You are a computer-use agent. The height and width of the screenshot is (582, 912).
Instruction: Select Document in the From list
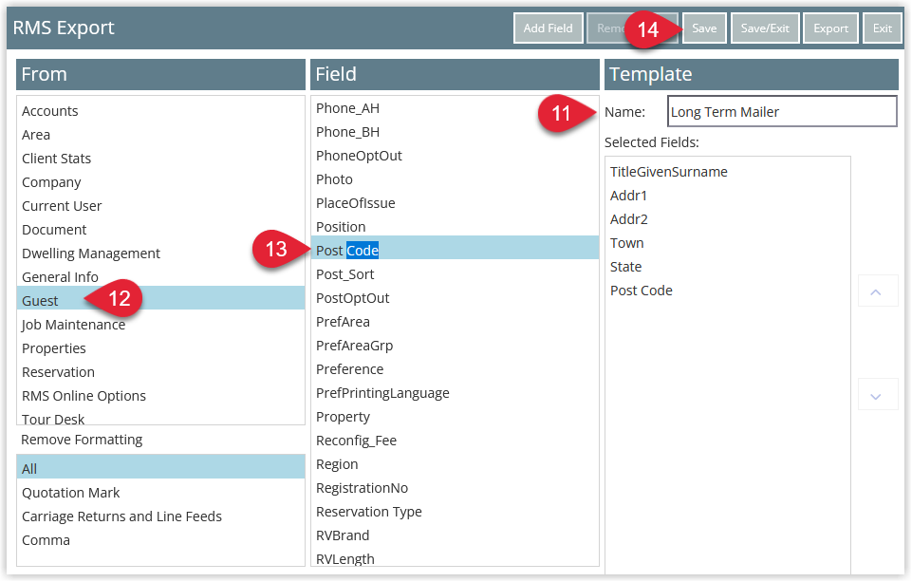click(x=160, y=230)
